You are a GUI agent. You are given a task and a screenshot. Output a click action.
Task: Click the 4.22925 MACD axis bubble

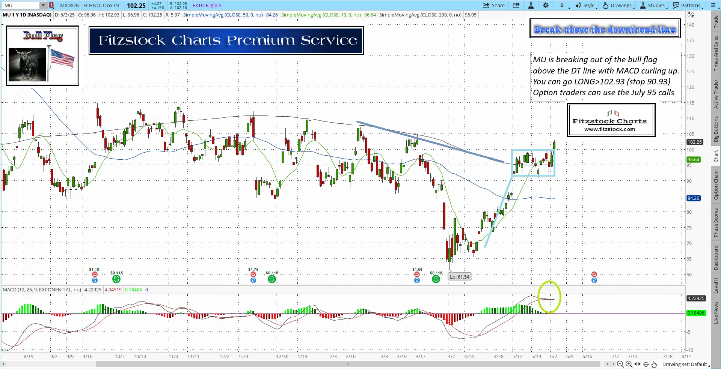click(x=696, y=298)
